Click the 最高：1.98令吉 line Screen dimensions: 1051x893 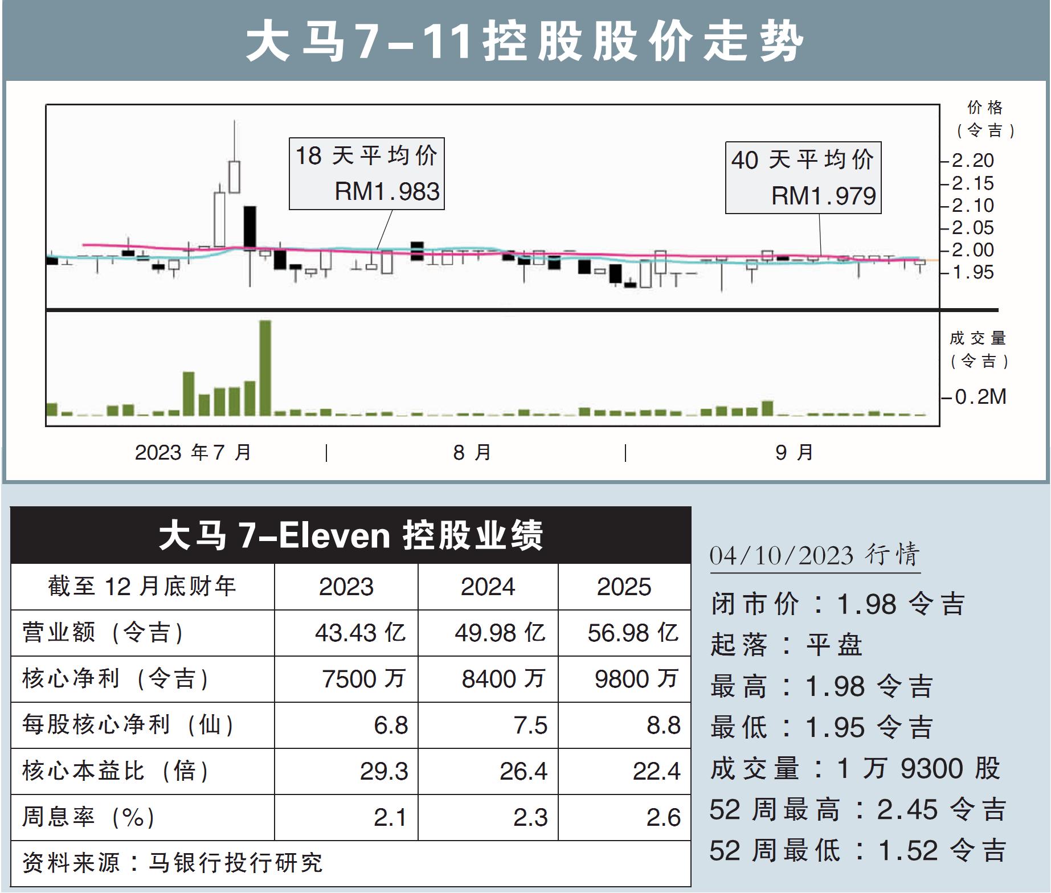pyautogui.click(x=821, y=686)
